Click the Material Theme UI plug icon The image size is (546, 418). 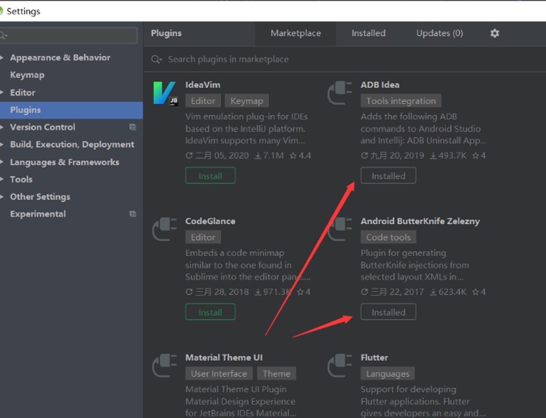click(164, 365)
